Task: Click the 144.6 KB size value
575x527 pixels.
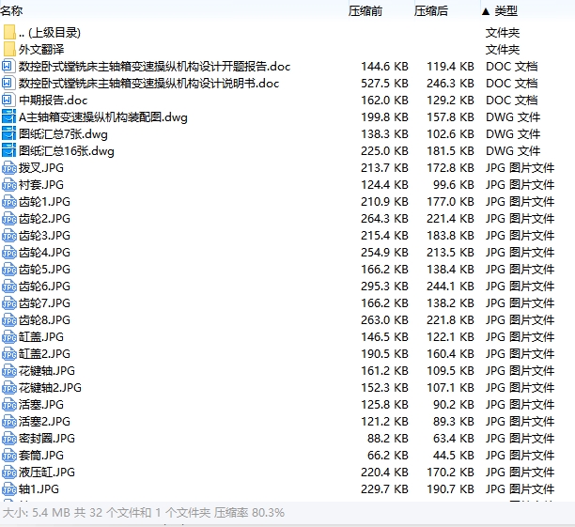Action: 384,67
